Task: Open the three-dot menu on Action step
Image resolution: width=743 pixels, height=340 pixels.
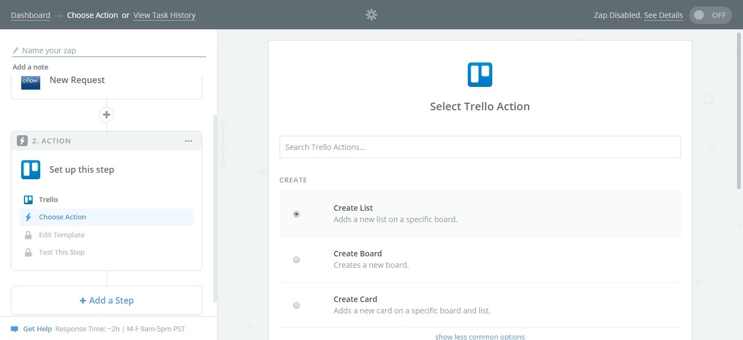Action: (188, 141)
